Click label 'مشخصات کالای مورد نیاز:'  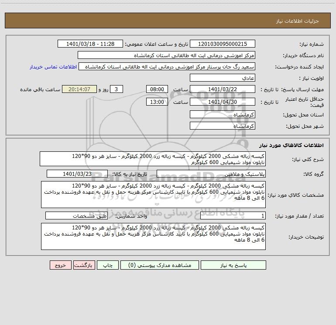click(296, 195)
